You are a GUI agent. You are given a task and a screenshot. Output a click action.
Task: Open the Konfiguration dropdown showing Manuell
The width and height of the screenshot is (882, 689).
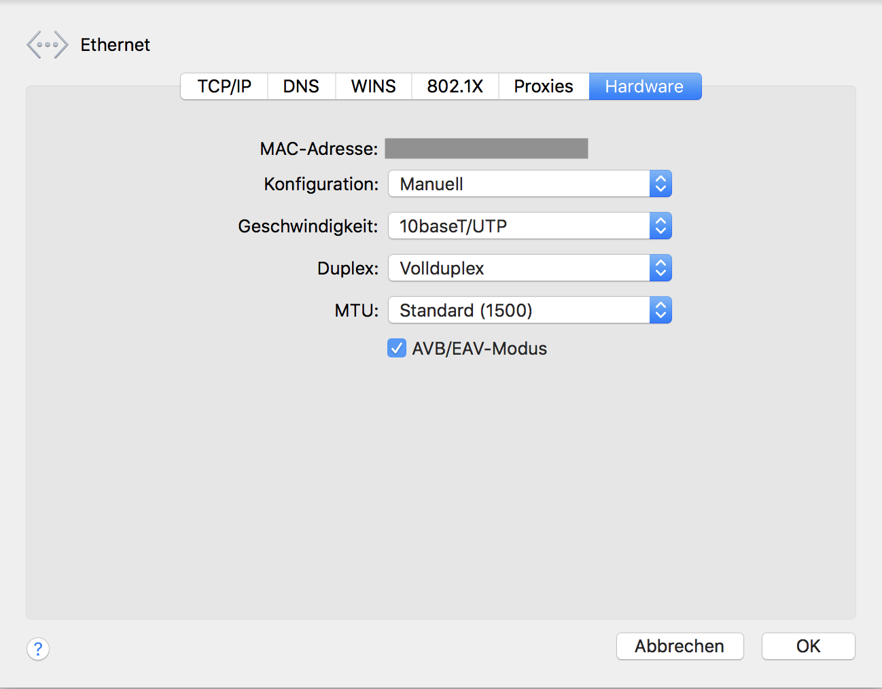520,184
